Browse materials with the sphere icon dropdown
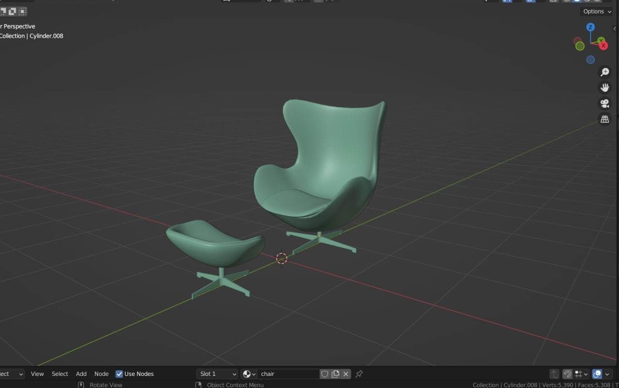The image size is (619, 388). pos(249,374)
